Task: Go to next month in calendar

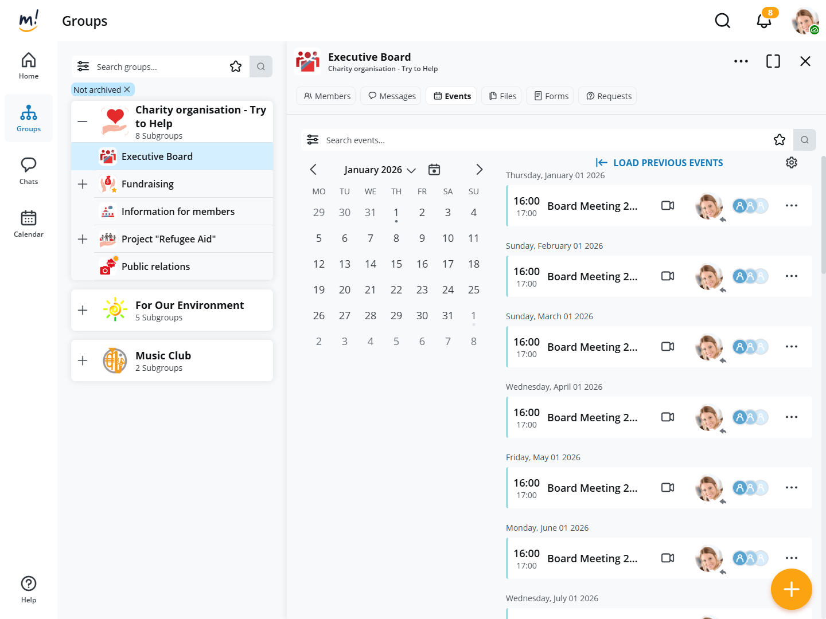Action: point(479,170)
